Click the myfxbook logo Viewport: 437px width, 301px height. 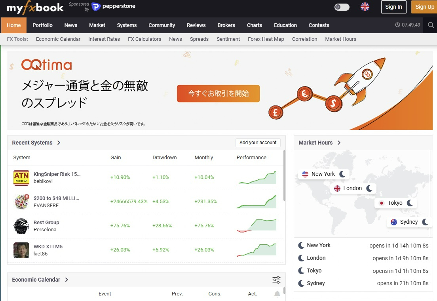[35, 7]
